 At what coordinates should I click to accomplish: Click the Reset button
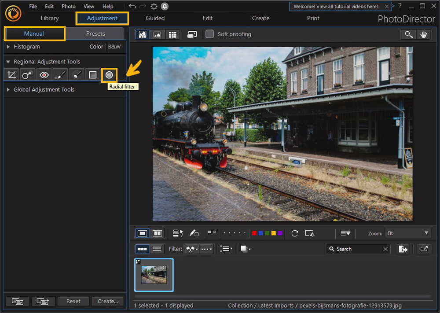[x=73, y=301]
